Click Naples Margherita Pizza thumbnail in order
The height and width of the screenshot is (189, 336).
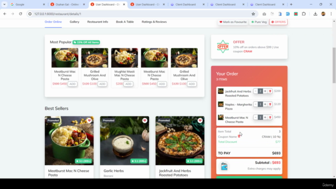click(220, 104)
